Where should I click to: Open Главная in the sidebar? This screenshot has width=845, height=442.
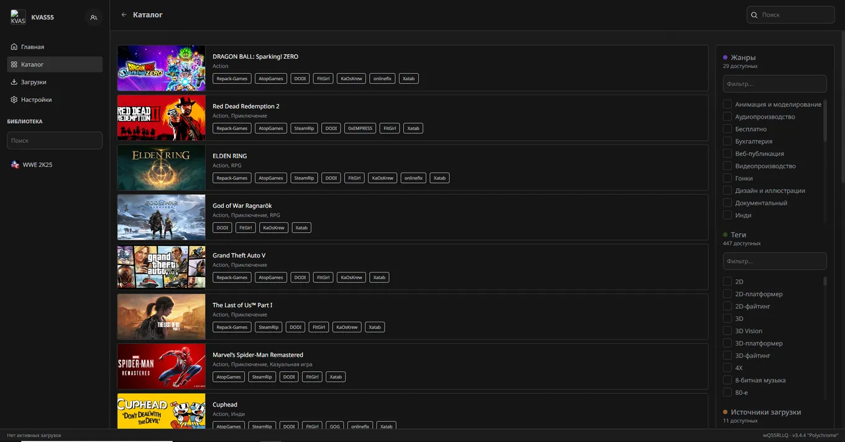coord(55,47)
